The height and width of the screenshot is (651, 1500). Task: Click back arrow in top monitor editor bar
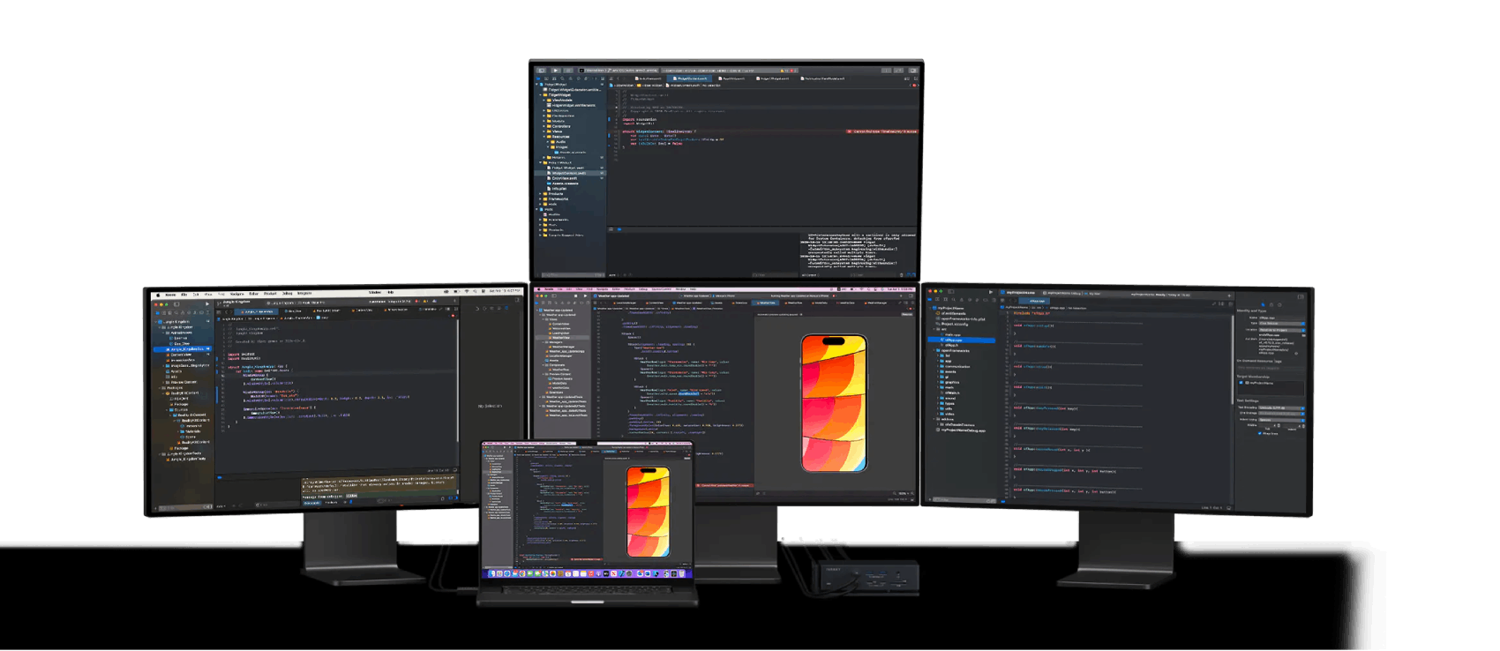[x=619, y=79]
